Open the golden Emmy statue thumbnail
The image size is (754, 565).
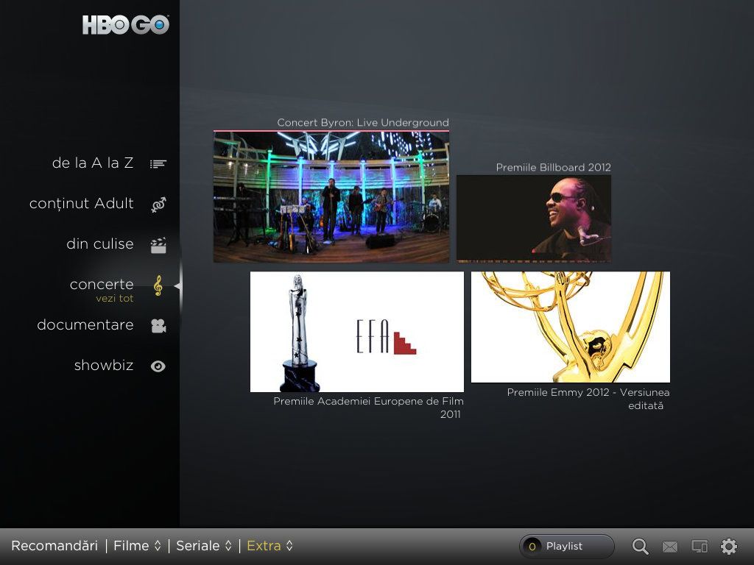[571, 327]
